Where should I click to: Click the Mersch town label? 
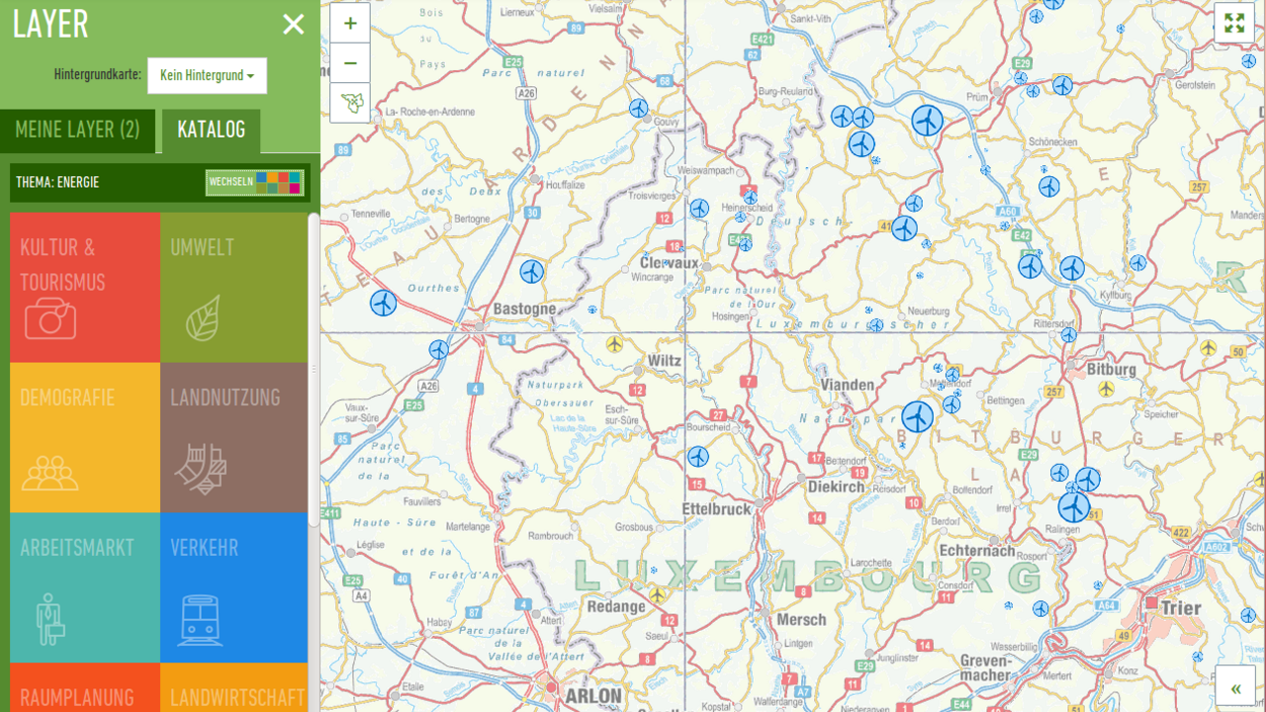pos(801,620)
